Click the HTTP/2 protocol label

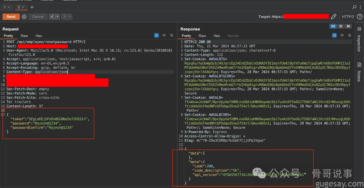(348, 17)
